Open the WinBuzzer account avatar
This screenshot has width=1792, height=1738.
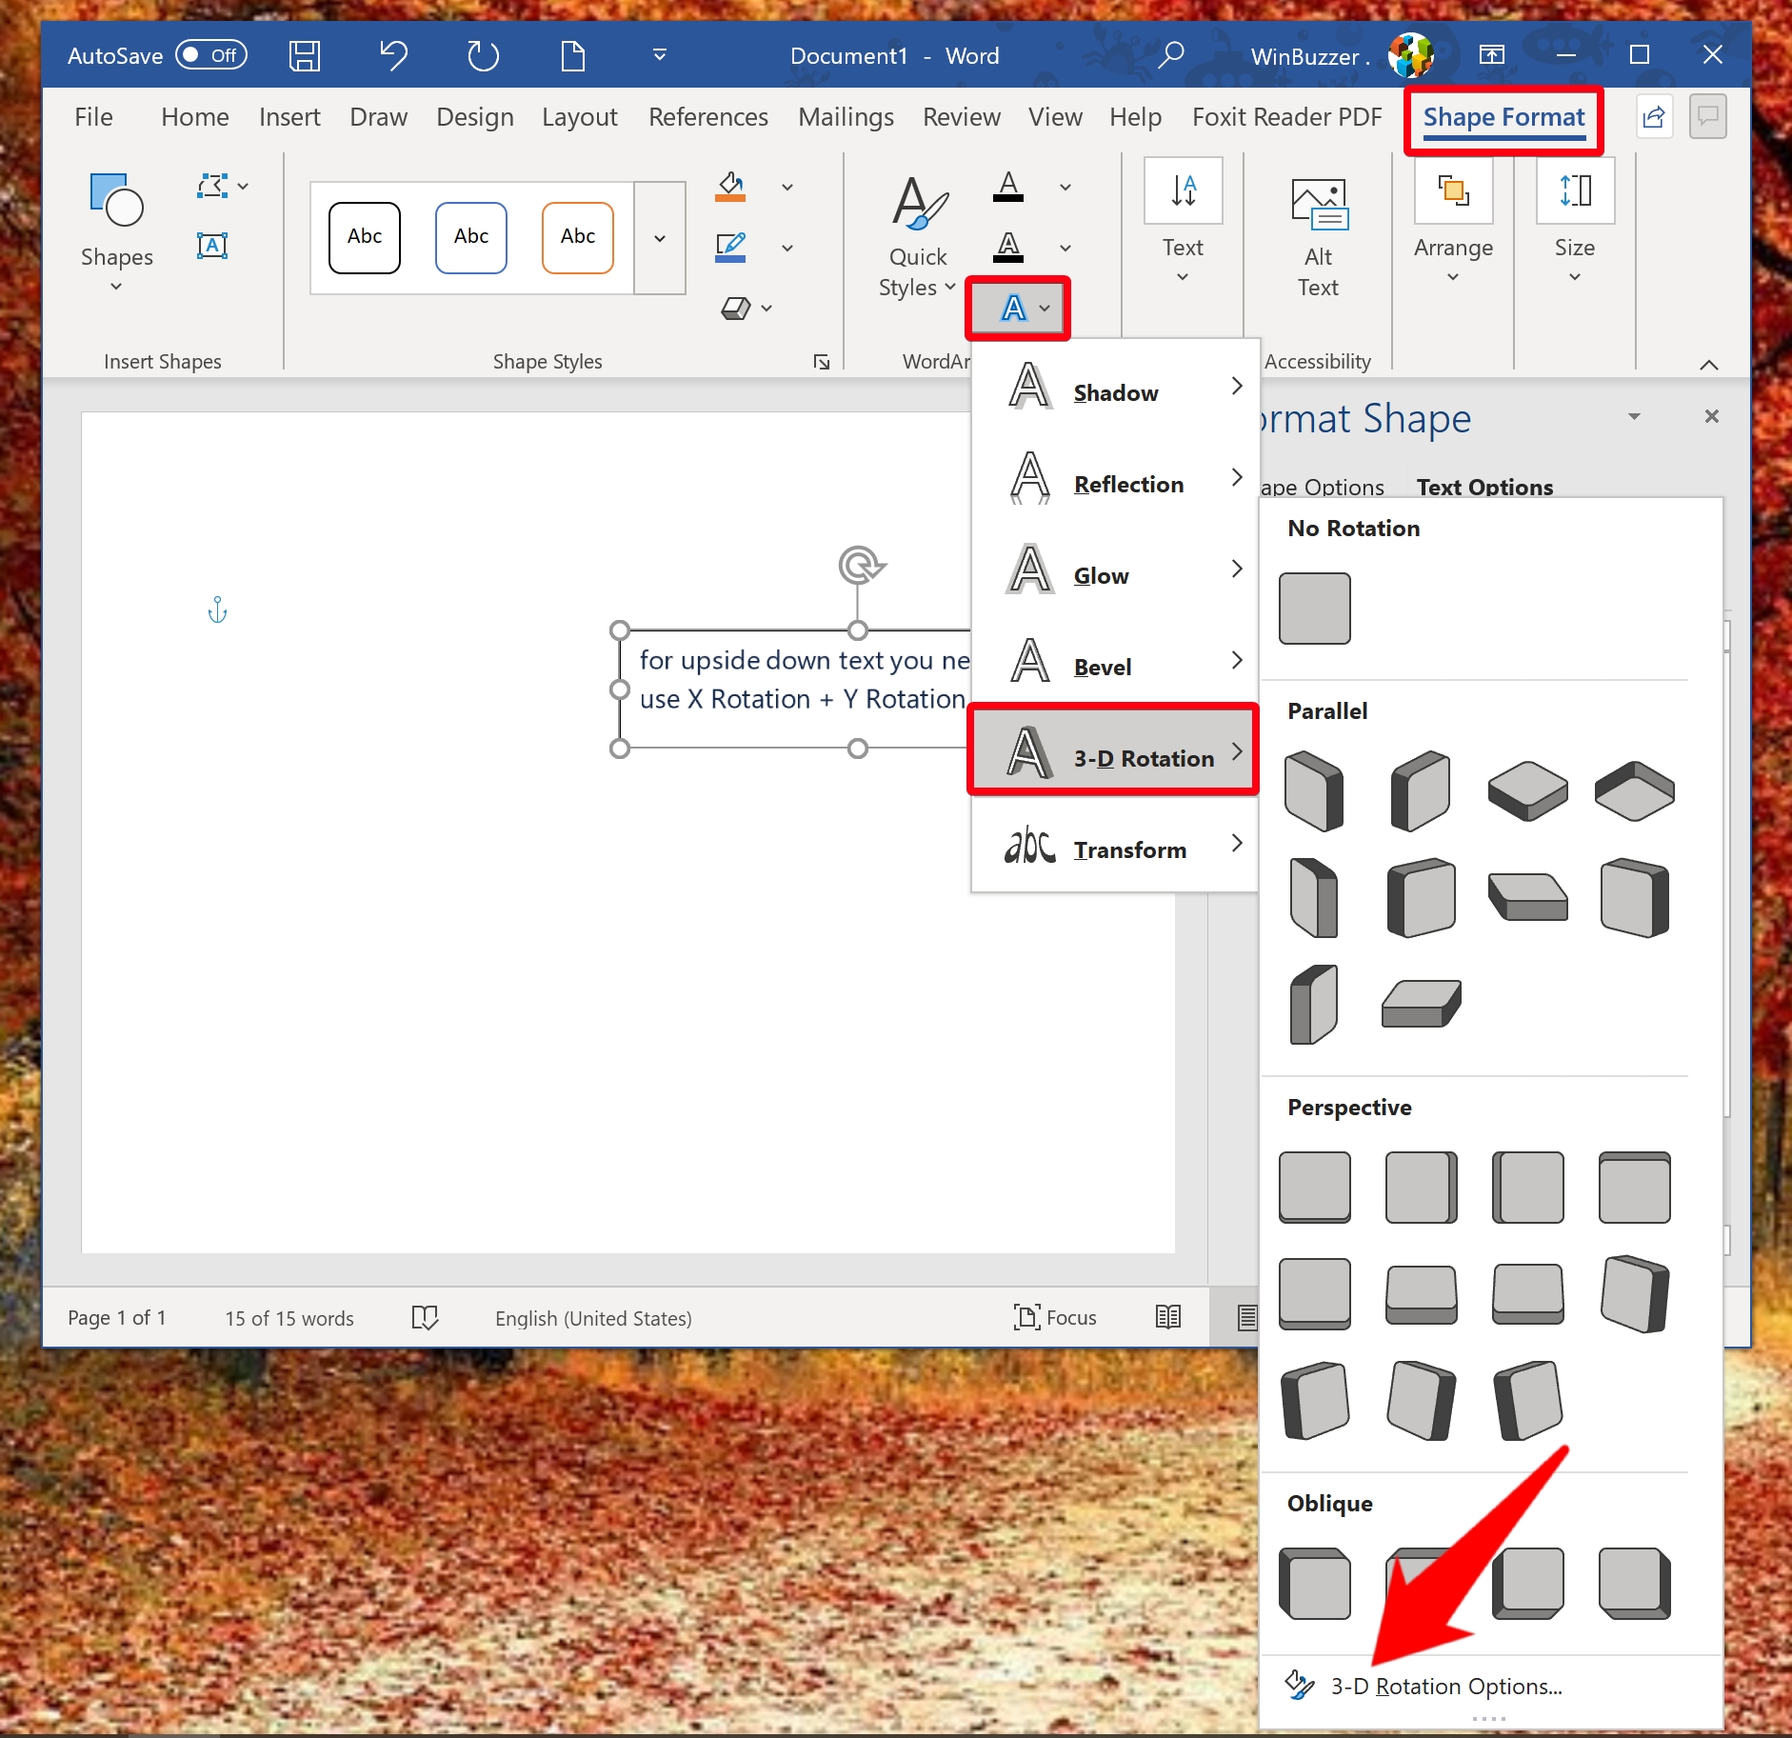click(x=1410, y=55)
